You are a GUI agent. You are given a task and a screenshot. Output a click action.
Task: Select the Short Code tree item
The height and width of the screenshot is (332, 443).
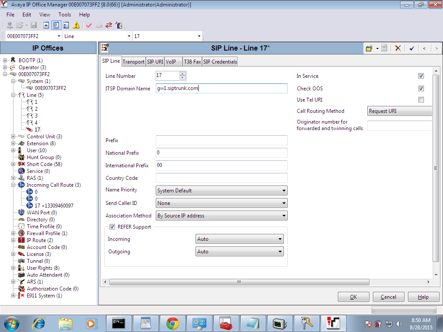[44, 164]
